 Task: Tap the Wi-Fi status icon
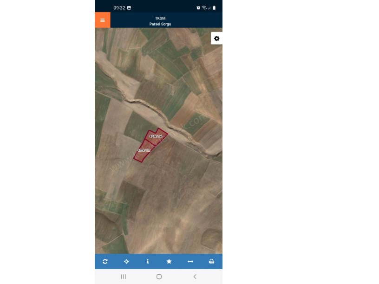tap(204, 8)
